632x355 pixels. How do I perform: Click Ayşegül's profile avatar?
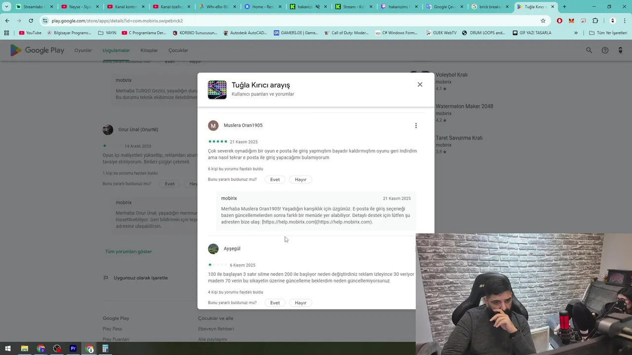click(x=213, y=249)
